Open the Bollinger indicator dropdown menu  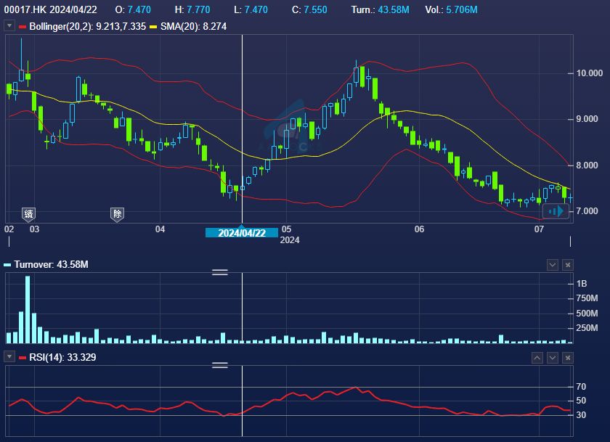click(x=9, y=26)
